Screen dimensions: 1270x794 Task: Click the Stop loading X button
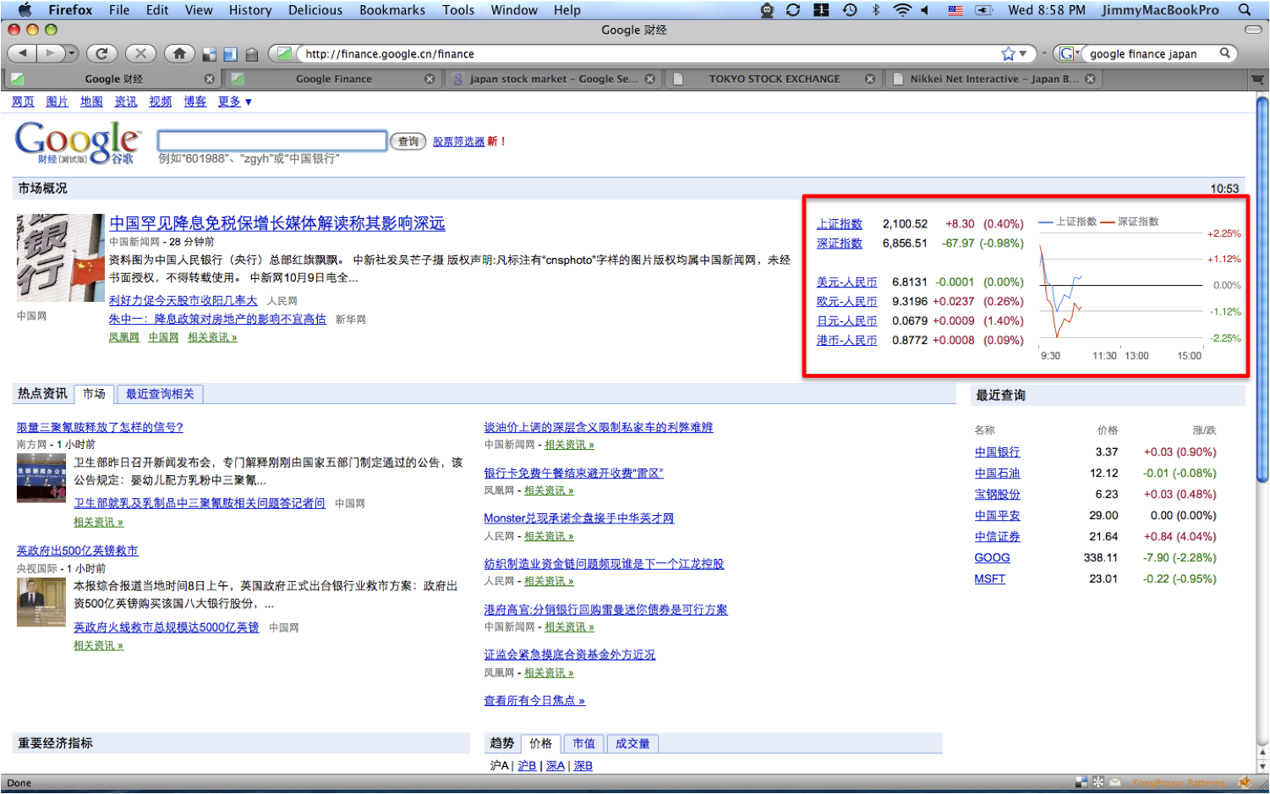pyautogui.click(x=140, y=53)
